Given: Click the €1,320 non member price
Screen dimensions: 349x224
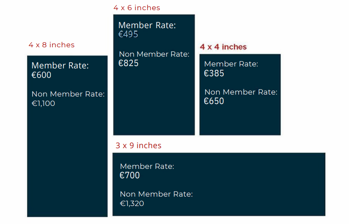Looking at the screenshot, I should coord(132,204).
